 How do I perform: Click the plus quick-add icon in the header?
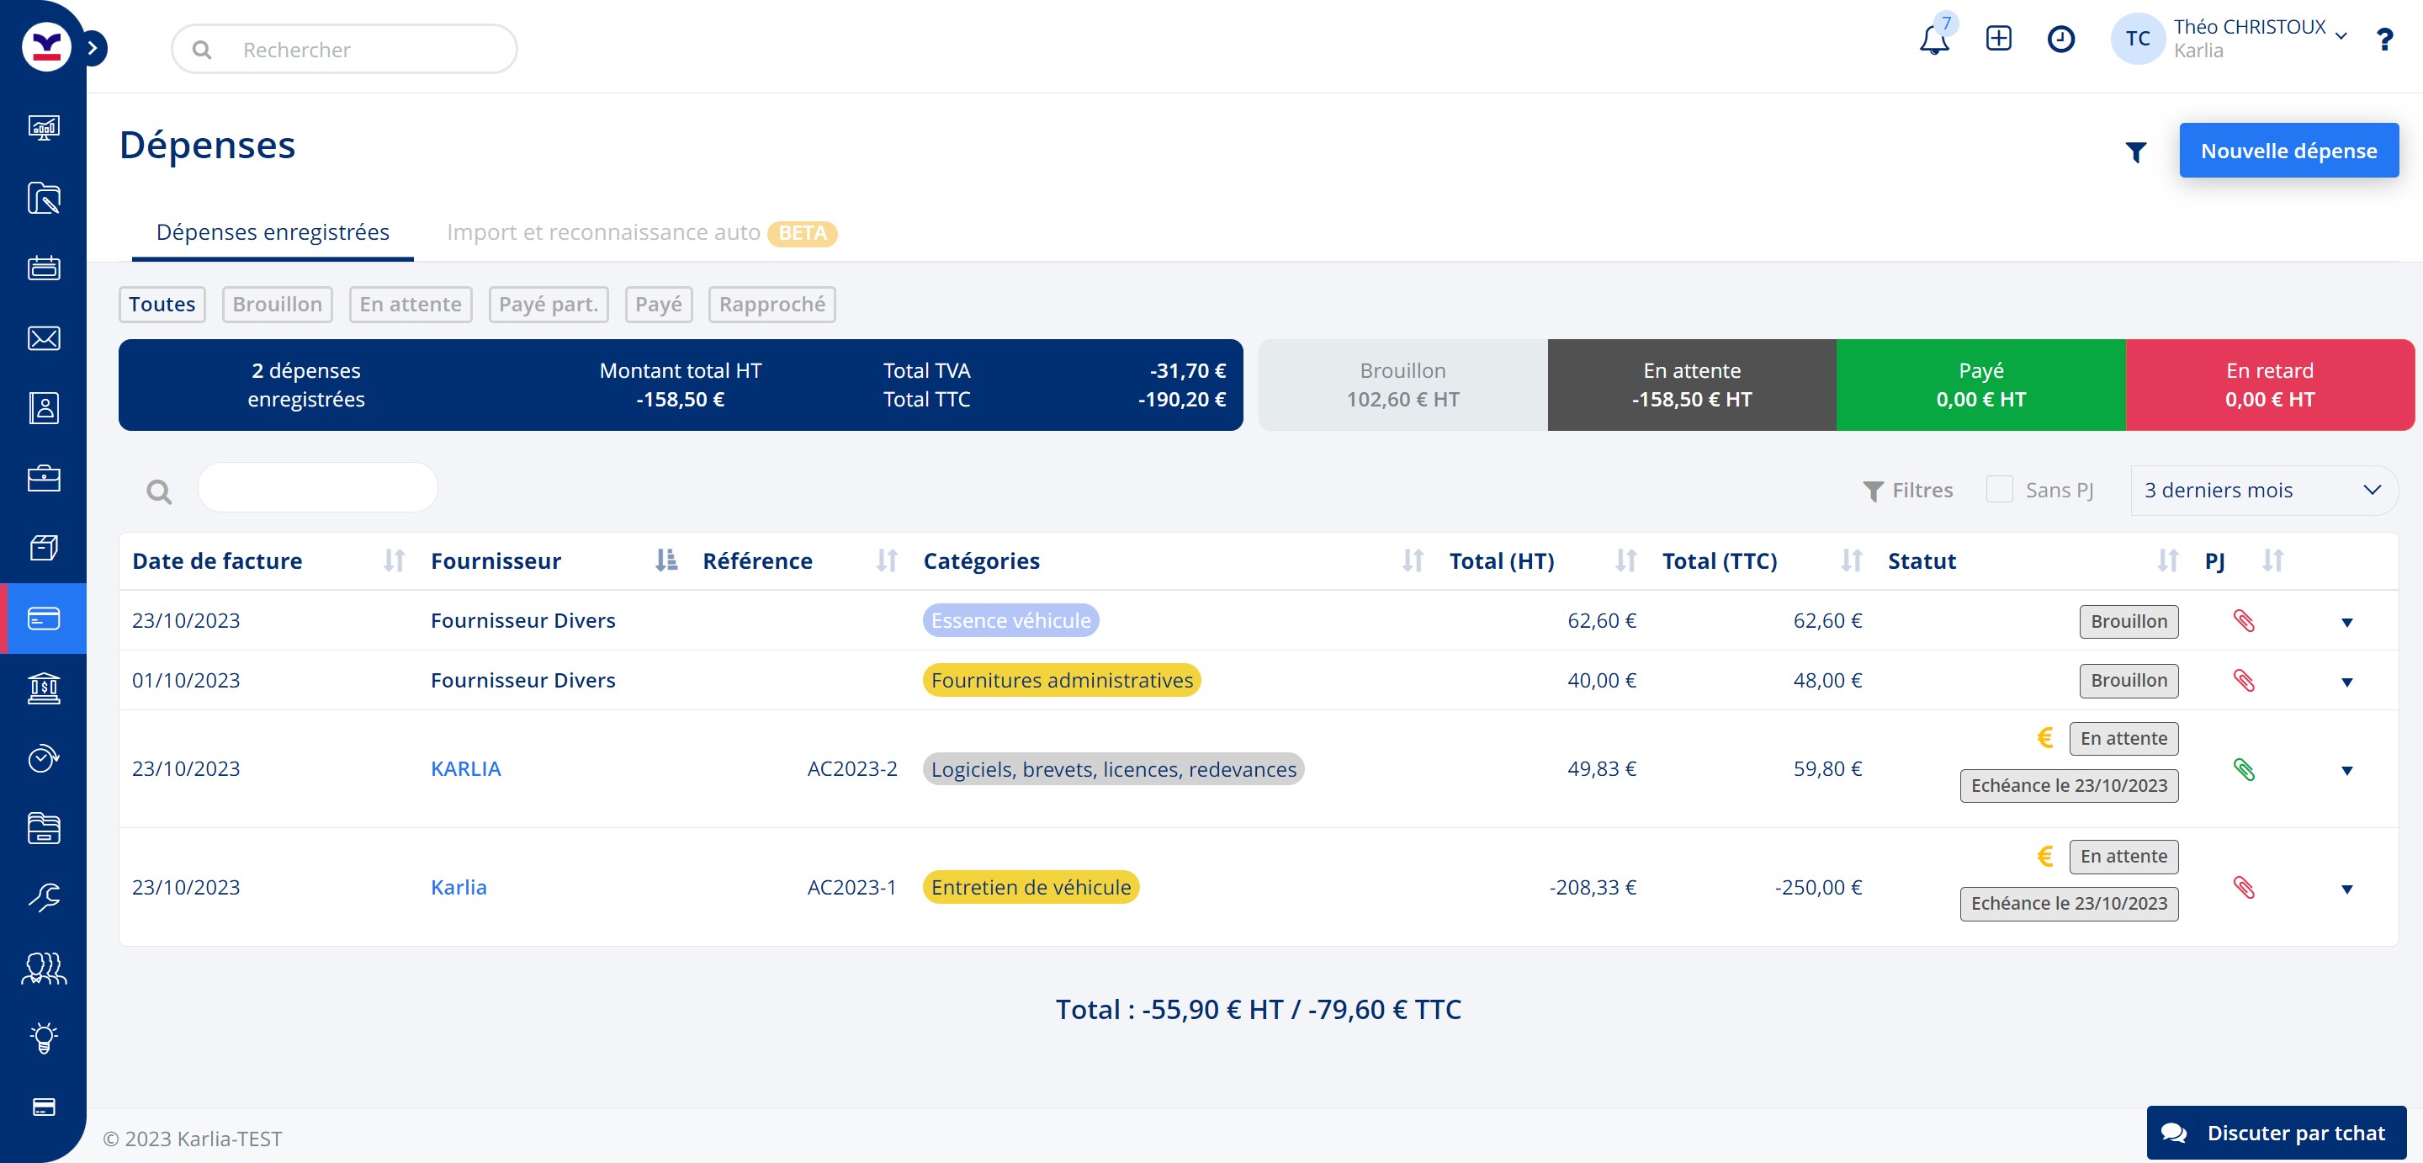[x=1998, y=39]
